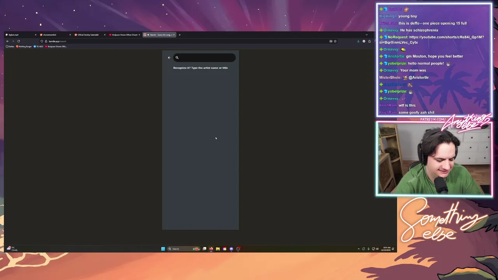Show hidden system tray icons
Viewport: 498px width, 280px height.
coord(359,249)
